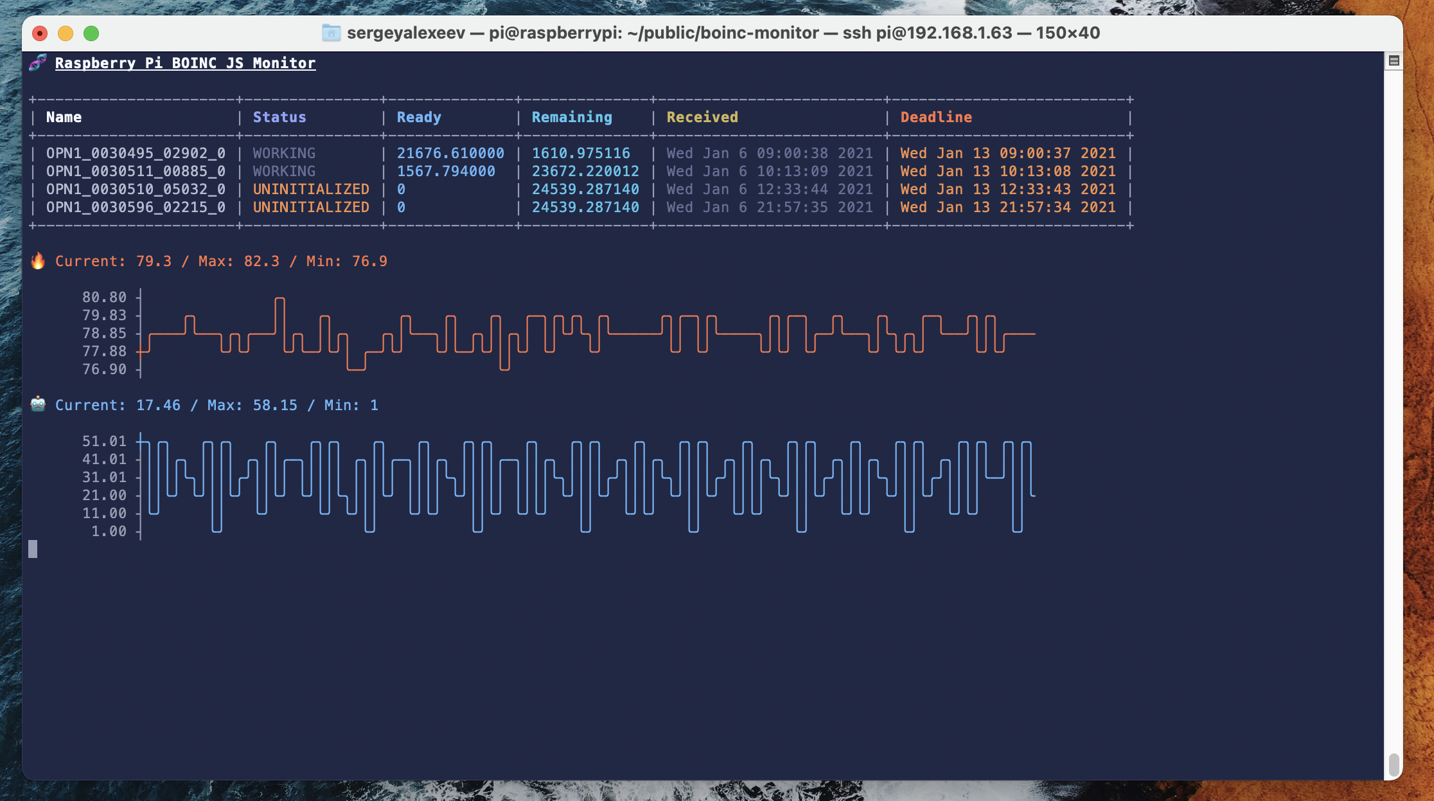
Task: Click the red close window button
Action: pyautogui.click(x=40, y=33)
